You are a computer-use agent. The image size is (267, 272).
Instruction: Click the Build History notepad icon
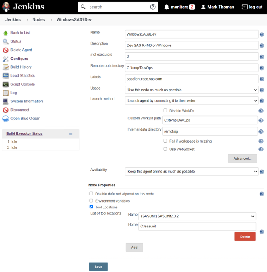[x=5, y=67]
